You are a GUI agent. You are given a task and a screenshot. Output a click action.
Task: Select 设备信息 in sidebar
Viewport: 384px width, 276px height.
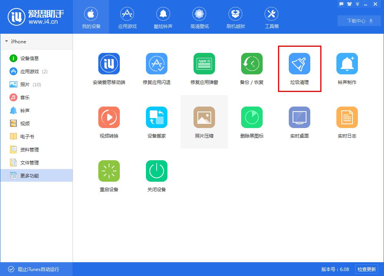coord(37,58)
